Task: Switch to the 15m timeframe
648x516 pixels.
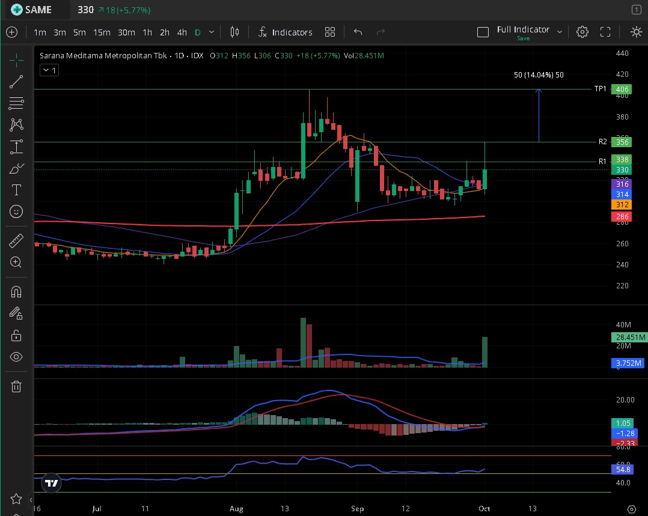Action: click(102, 32)
